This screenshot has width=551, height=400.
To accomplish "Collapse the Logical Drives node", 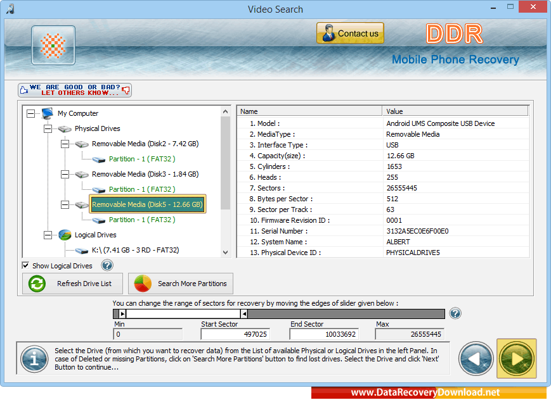I will pos(48,235).
